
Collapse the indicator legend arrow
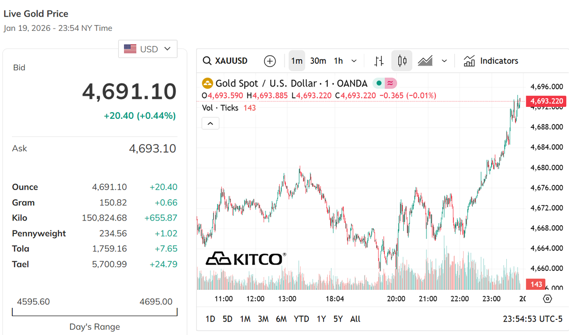tap(210, 124)
